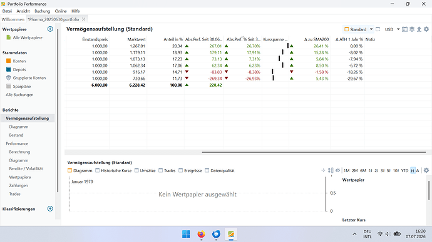The width and height of the screenshot is (432, 242).
Task: Add a new security with the Wertpapiere plus icon
Action: 50,29
